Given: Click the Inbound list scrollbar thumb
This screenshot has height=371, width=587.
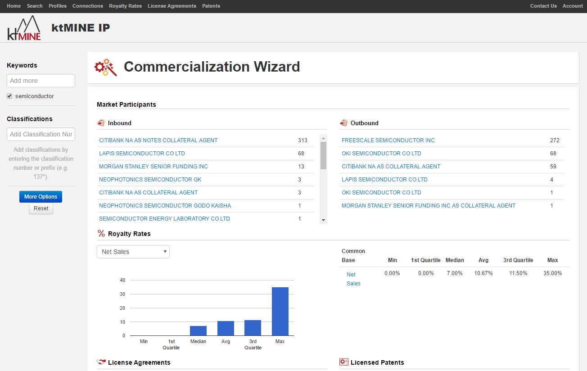Looking at the screenshot, I should 323,155.
